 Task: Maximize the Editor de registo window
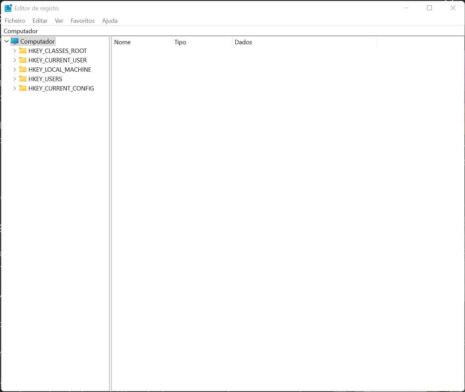point(429,8)
